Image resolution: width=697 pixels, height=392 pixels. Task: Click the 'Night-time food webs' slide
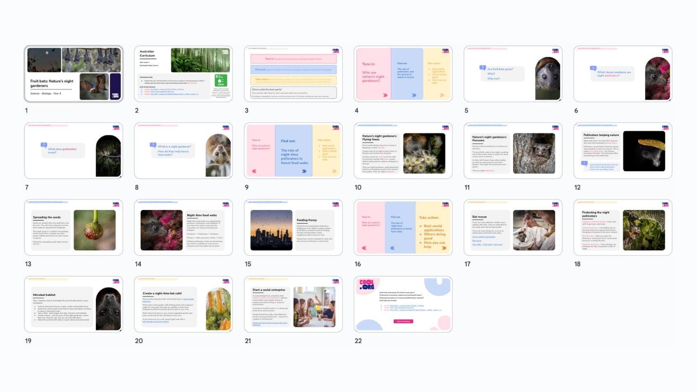(x=183, y=228)
